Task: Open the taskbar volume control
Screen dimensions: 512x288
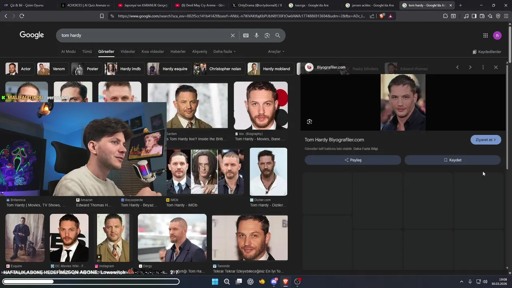Action: pos(485,282)
